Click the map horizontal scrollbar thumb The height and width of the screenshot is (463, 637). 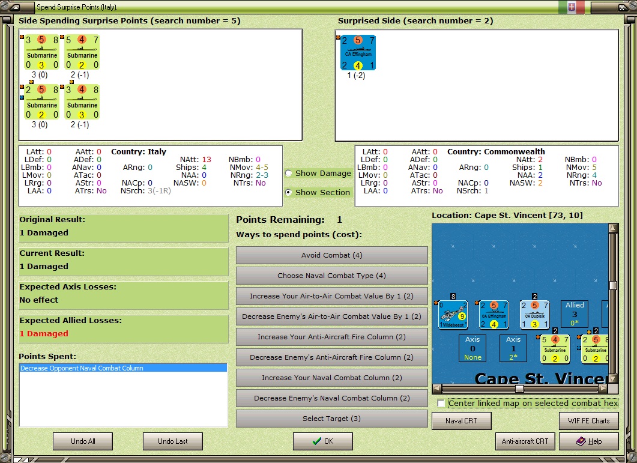tap(519, 389)
